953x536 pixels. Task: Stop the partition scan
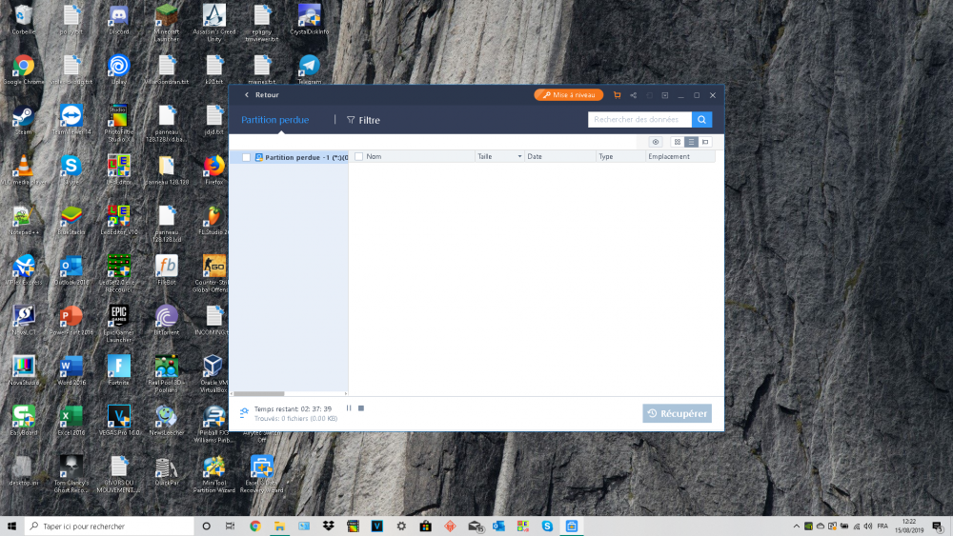[361, 408]
